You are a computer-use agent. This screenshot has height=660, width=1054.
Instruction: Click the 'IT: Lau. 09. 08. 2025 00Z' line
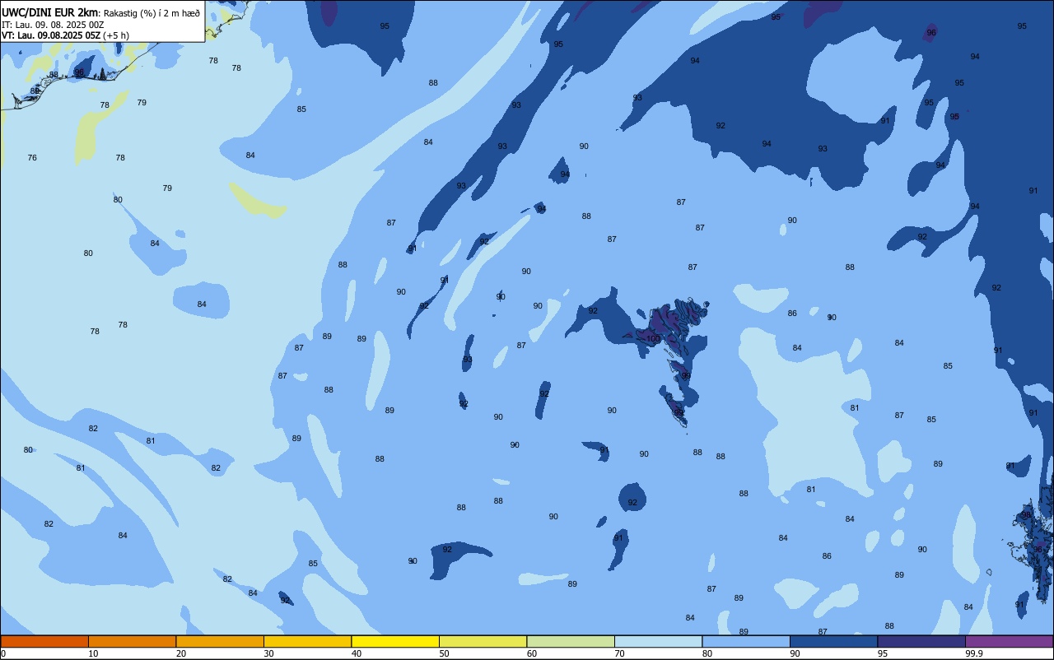[53, 24]
